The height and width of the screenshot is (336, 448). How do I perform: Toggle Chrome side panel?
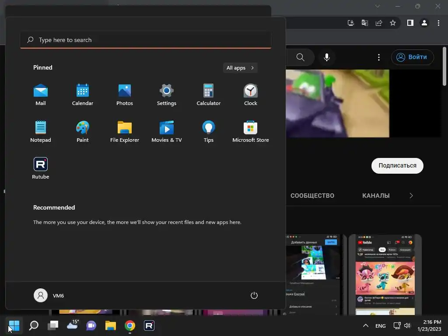pyautogui.click(x=410, y=23)
